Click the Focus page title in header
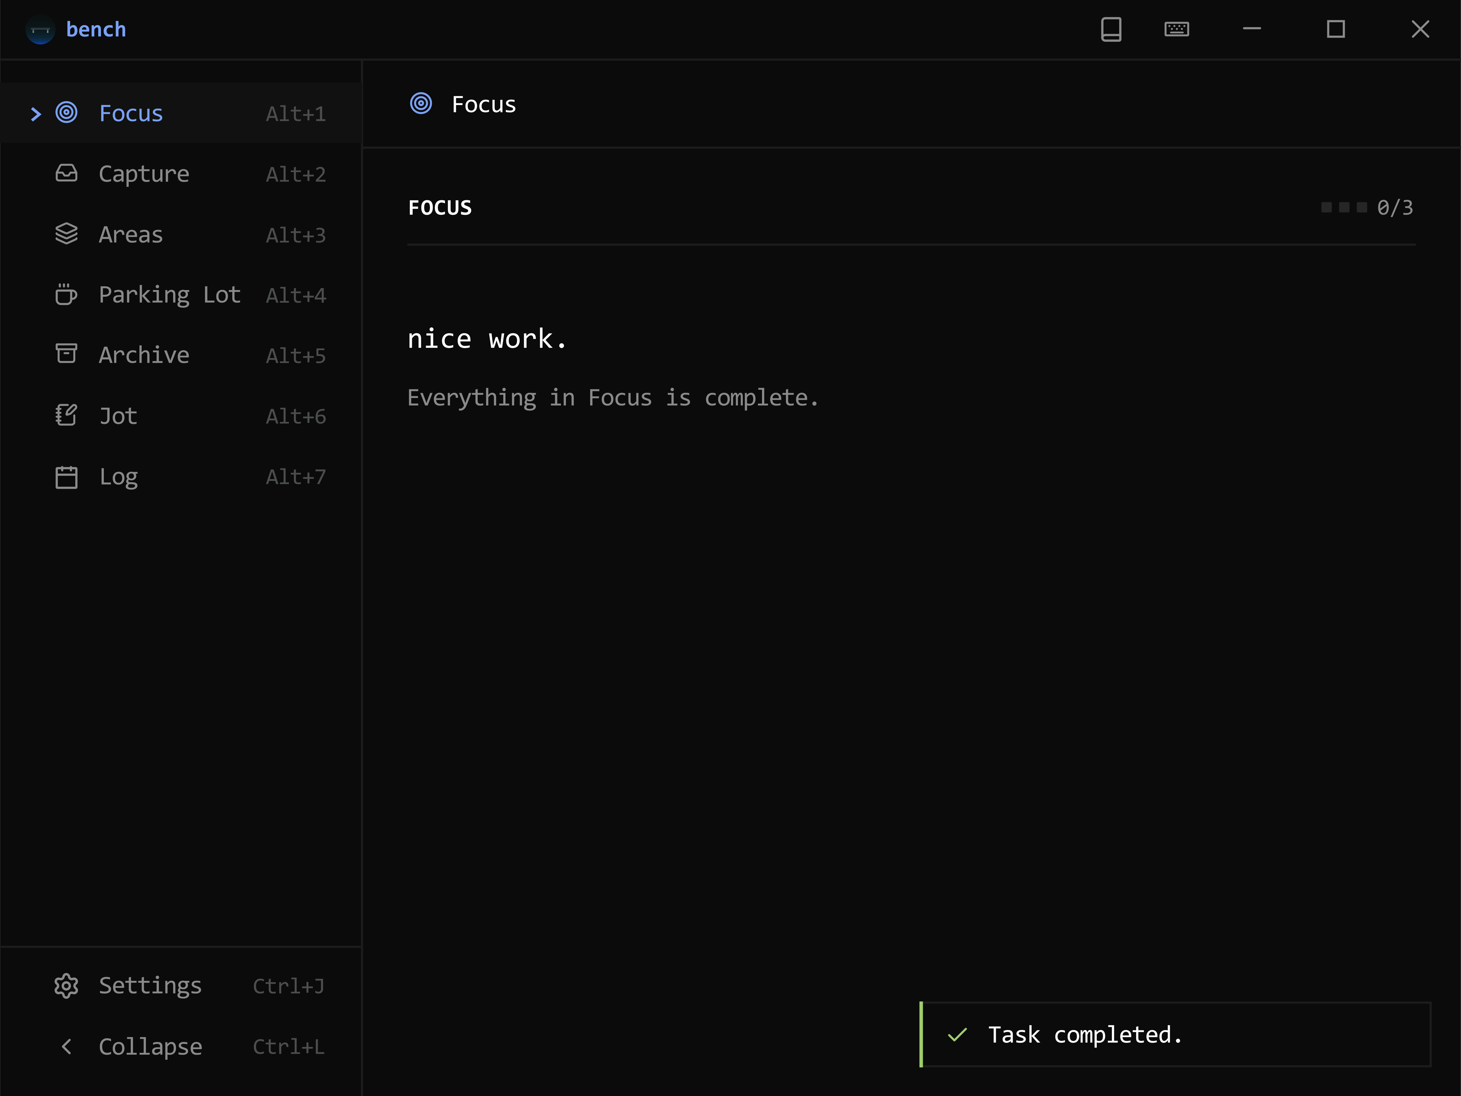The width and height of the screenshot is (1461, 1096). pos(484,104)
